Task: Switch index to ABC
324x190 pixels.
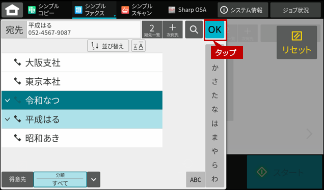Action: click(x=196, y=179)
